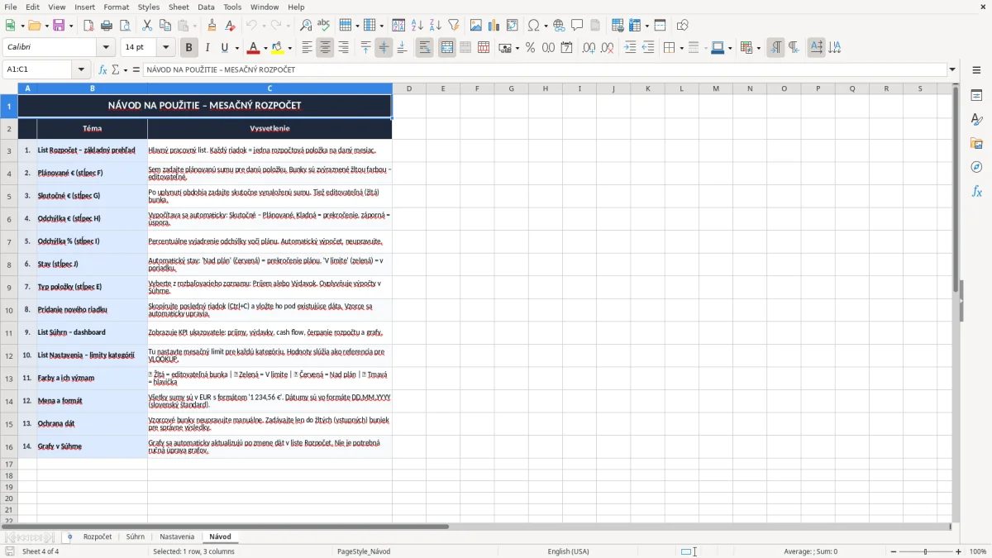The height and width of the screenshot is (558, 992).
Task: Open the Sheet menu
Action: (x=179, y=7)
